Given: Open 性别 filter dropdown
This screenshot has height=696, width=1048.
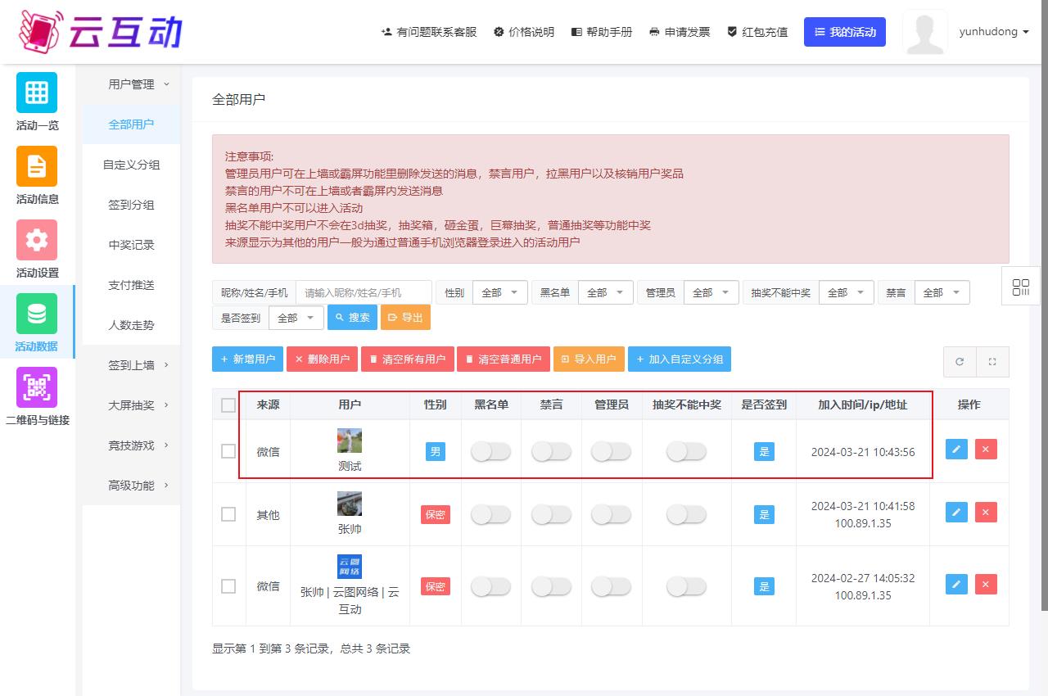Looking at the screenshot, I should coord(499,292).
